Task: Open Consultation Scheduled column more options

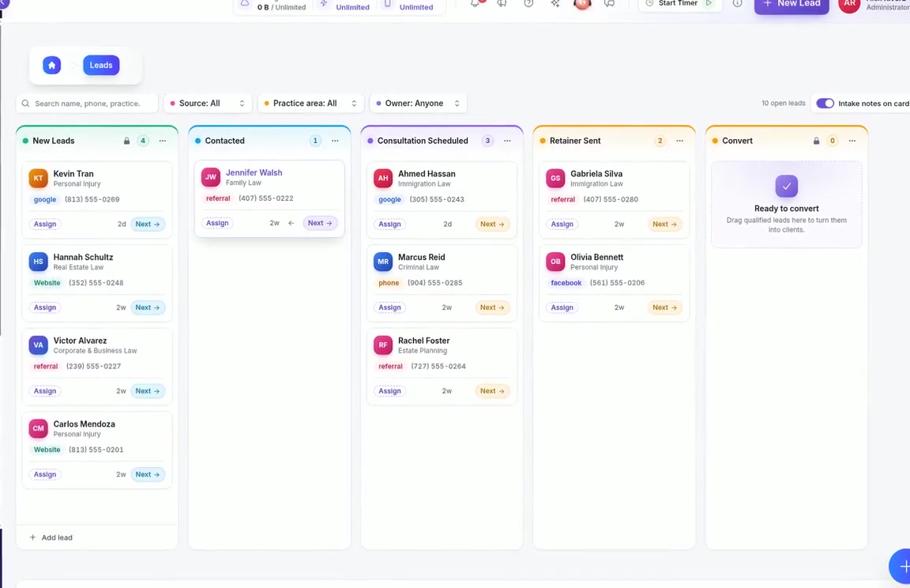Action: [x=507, y=141]
